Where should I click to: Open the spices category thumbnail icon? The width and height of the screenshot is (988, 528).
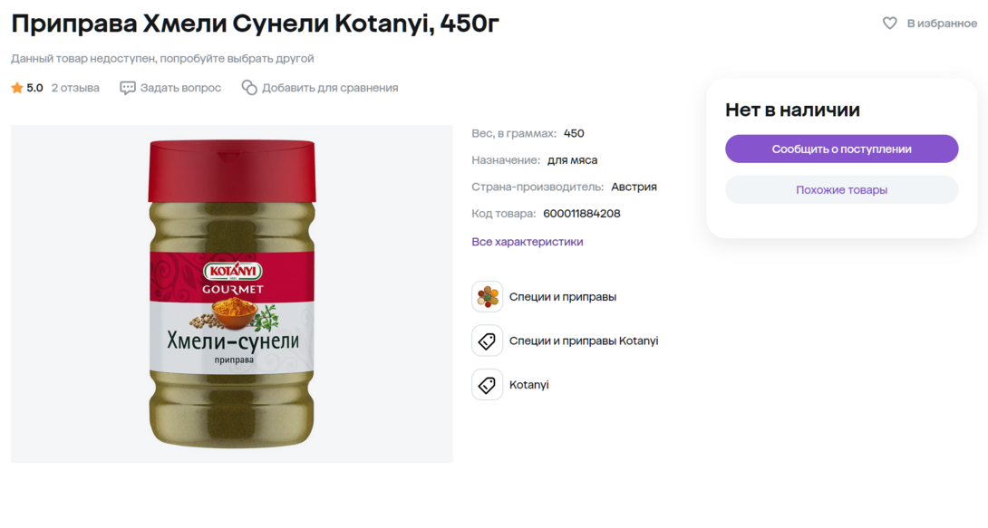(x=487, y=297)
